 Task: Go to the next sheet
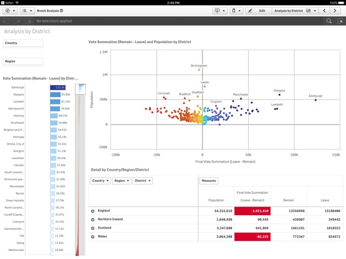point(335,11)
